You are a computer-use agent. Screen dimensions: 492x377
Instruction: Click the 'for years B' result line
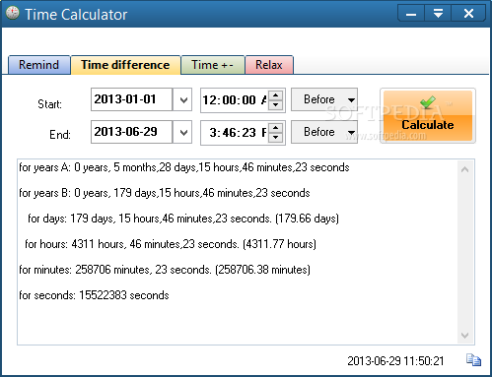tap(165, 193)
